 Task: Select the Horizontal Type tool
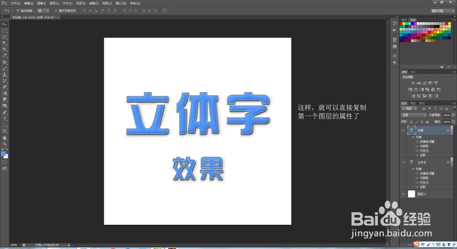pos(5,119)
